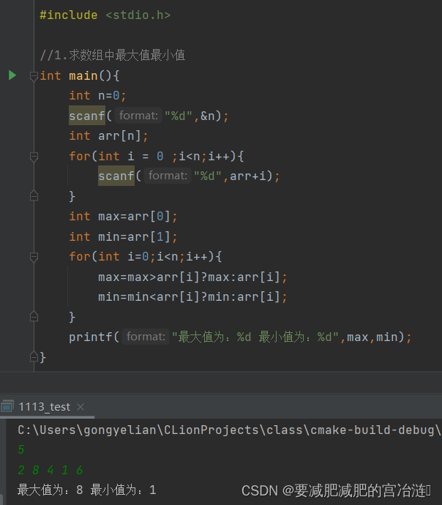
Task: Click the highlighted scanf inside the for loop
Action: 116,176
